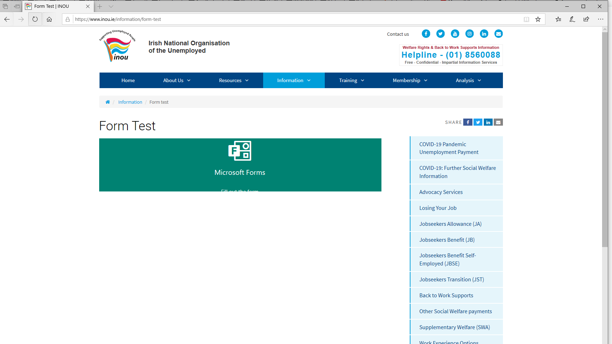This screenshot has height=344, width=612.
Task: Refresh the page
Action: tap(35, 19)
